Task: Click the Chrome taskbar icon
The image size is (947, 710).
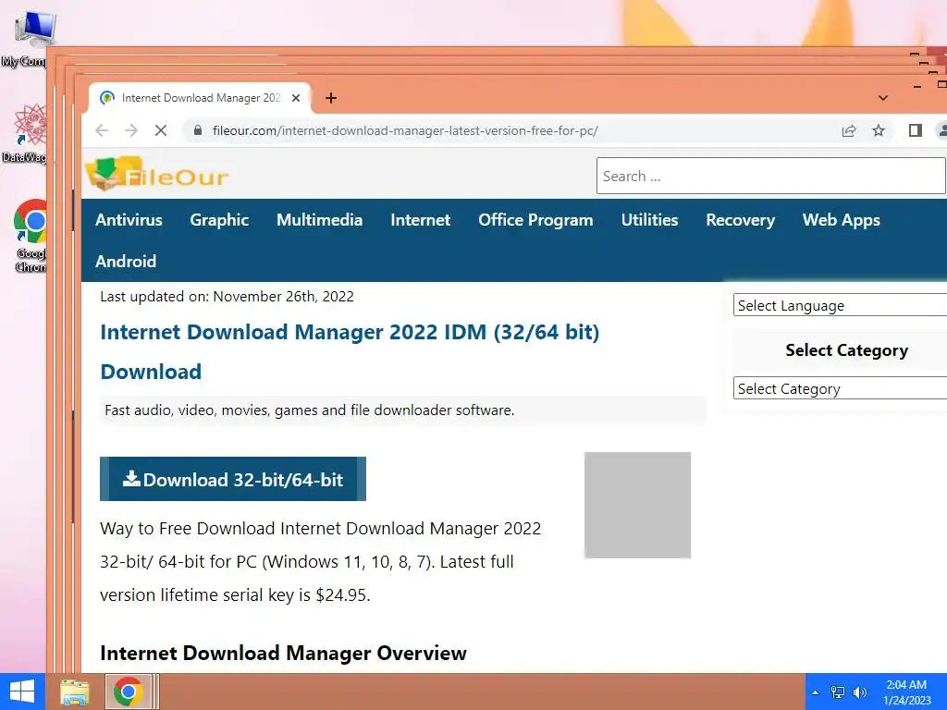Action: [x=128, y=692]
